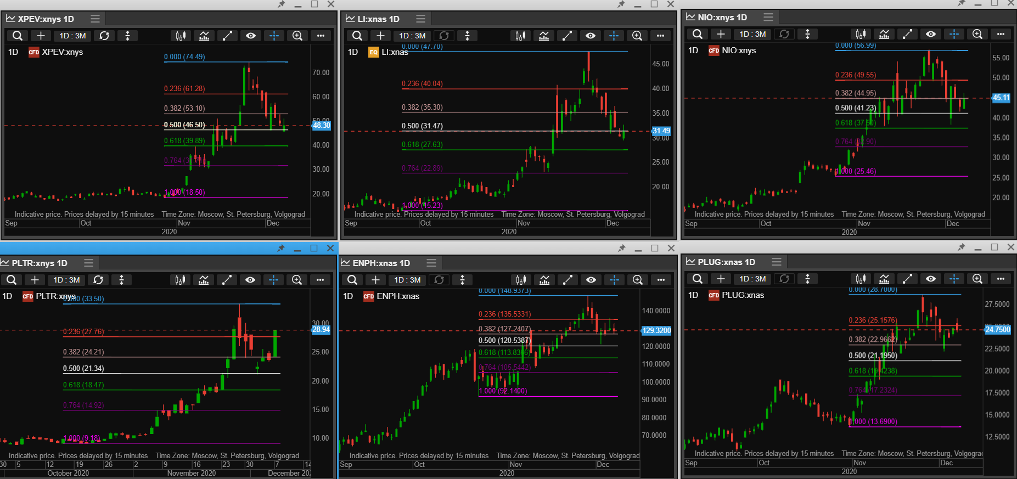Add an instrument in ENPH chart toolbar
This screenshot has height=479, width=1017.
375,280
